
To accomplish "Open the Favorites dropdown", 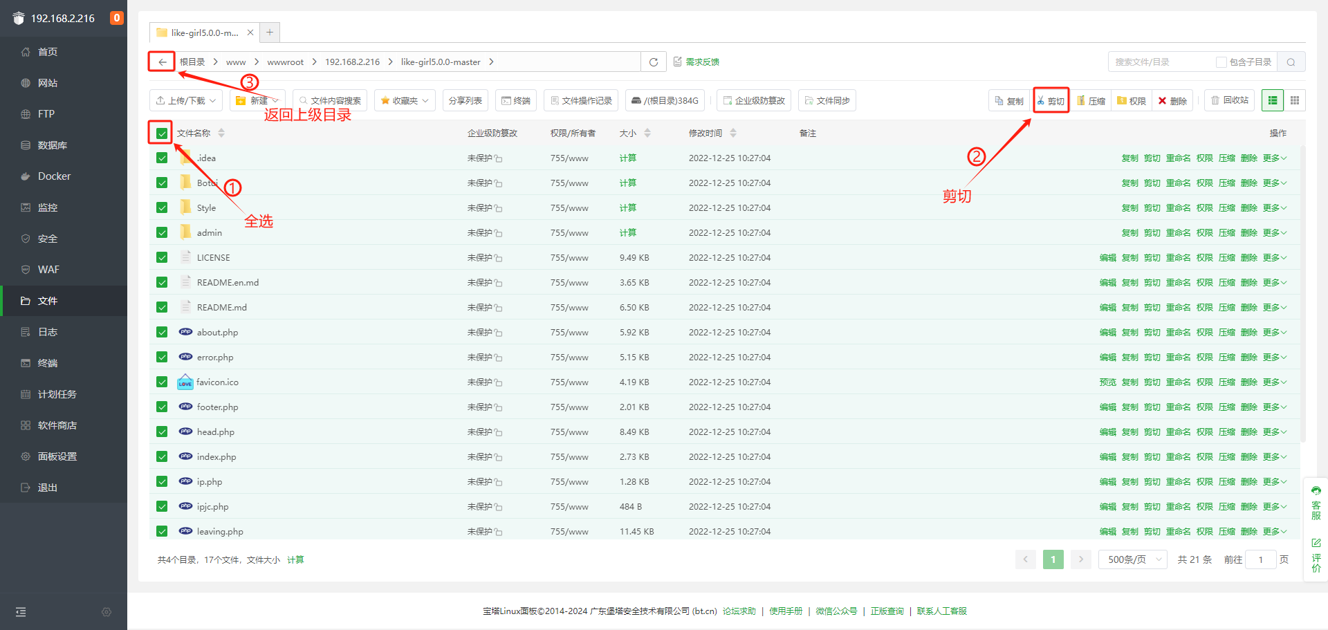I will point(405,100).
